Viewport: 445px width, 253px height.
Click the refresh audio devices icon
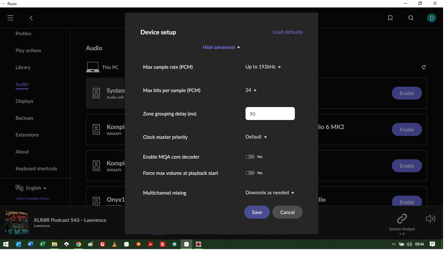(424, 67)
